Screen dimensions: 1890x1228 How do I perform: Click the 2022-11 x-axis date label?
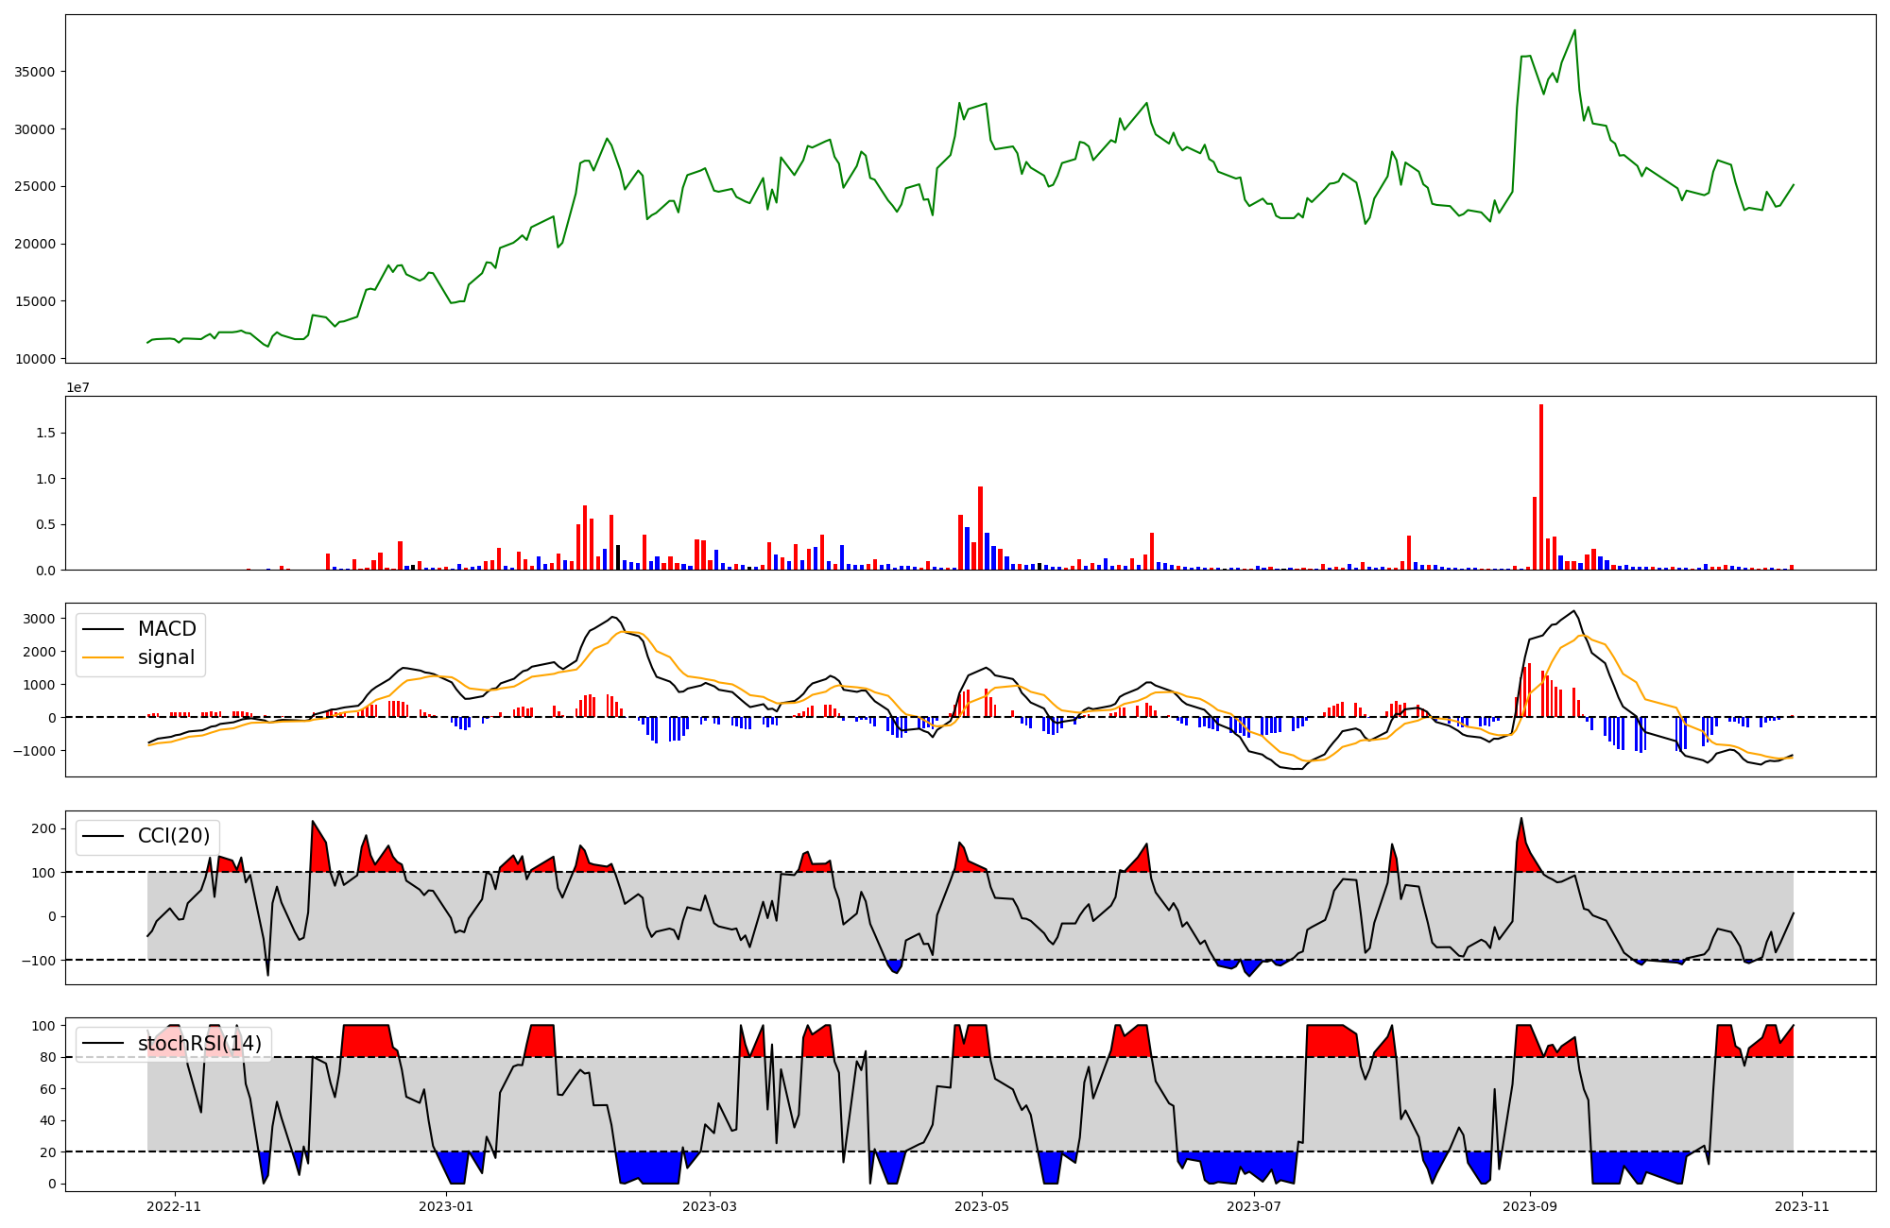(x=174, y=1206)
